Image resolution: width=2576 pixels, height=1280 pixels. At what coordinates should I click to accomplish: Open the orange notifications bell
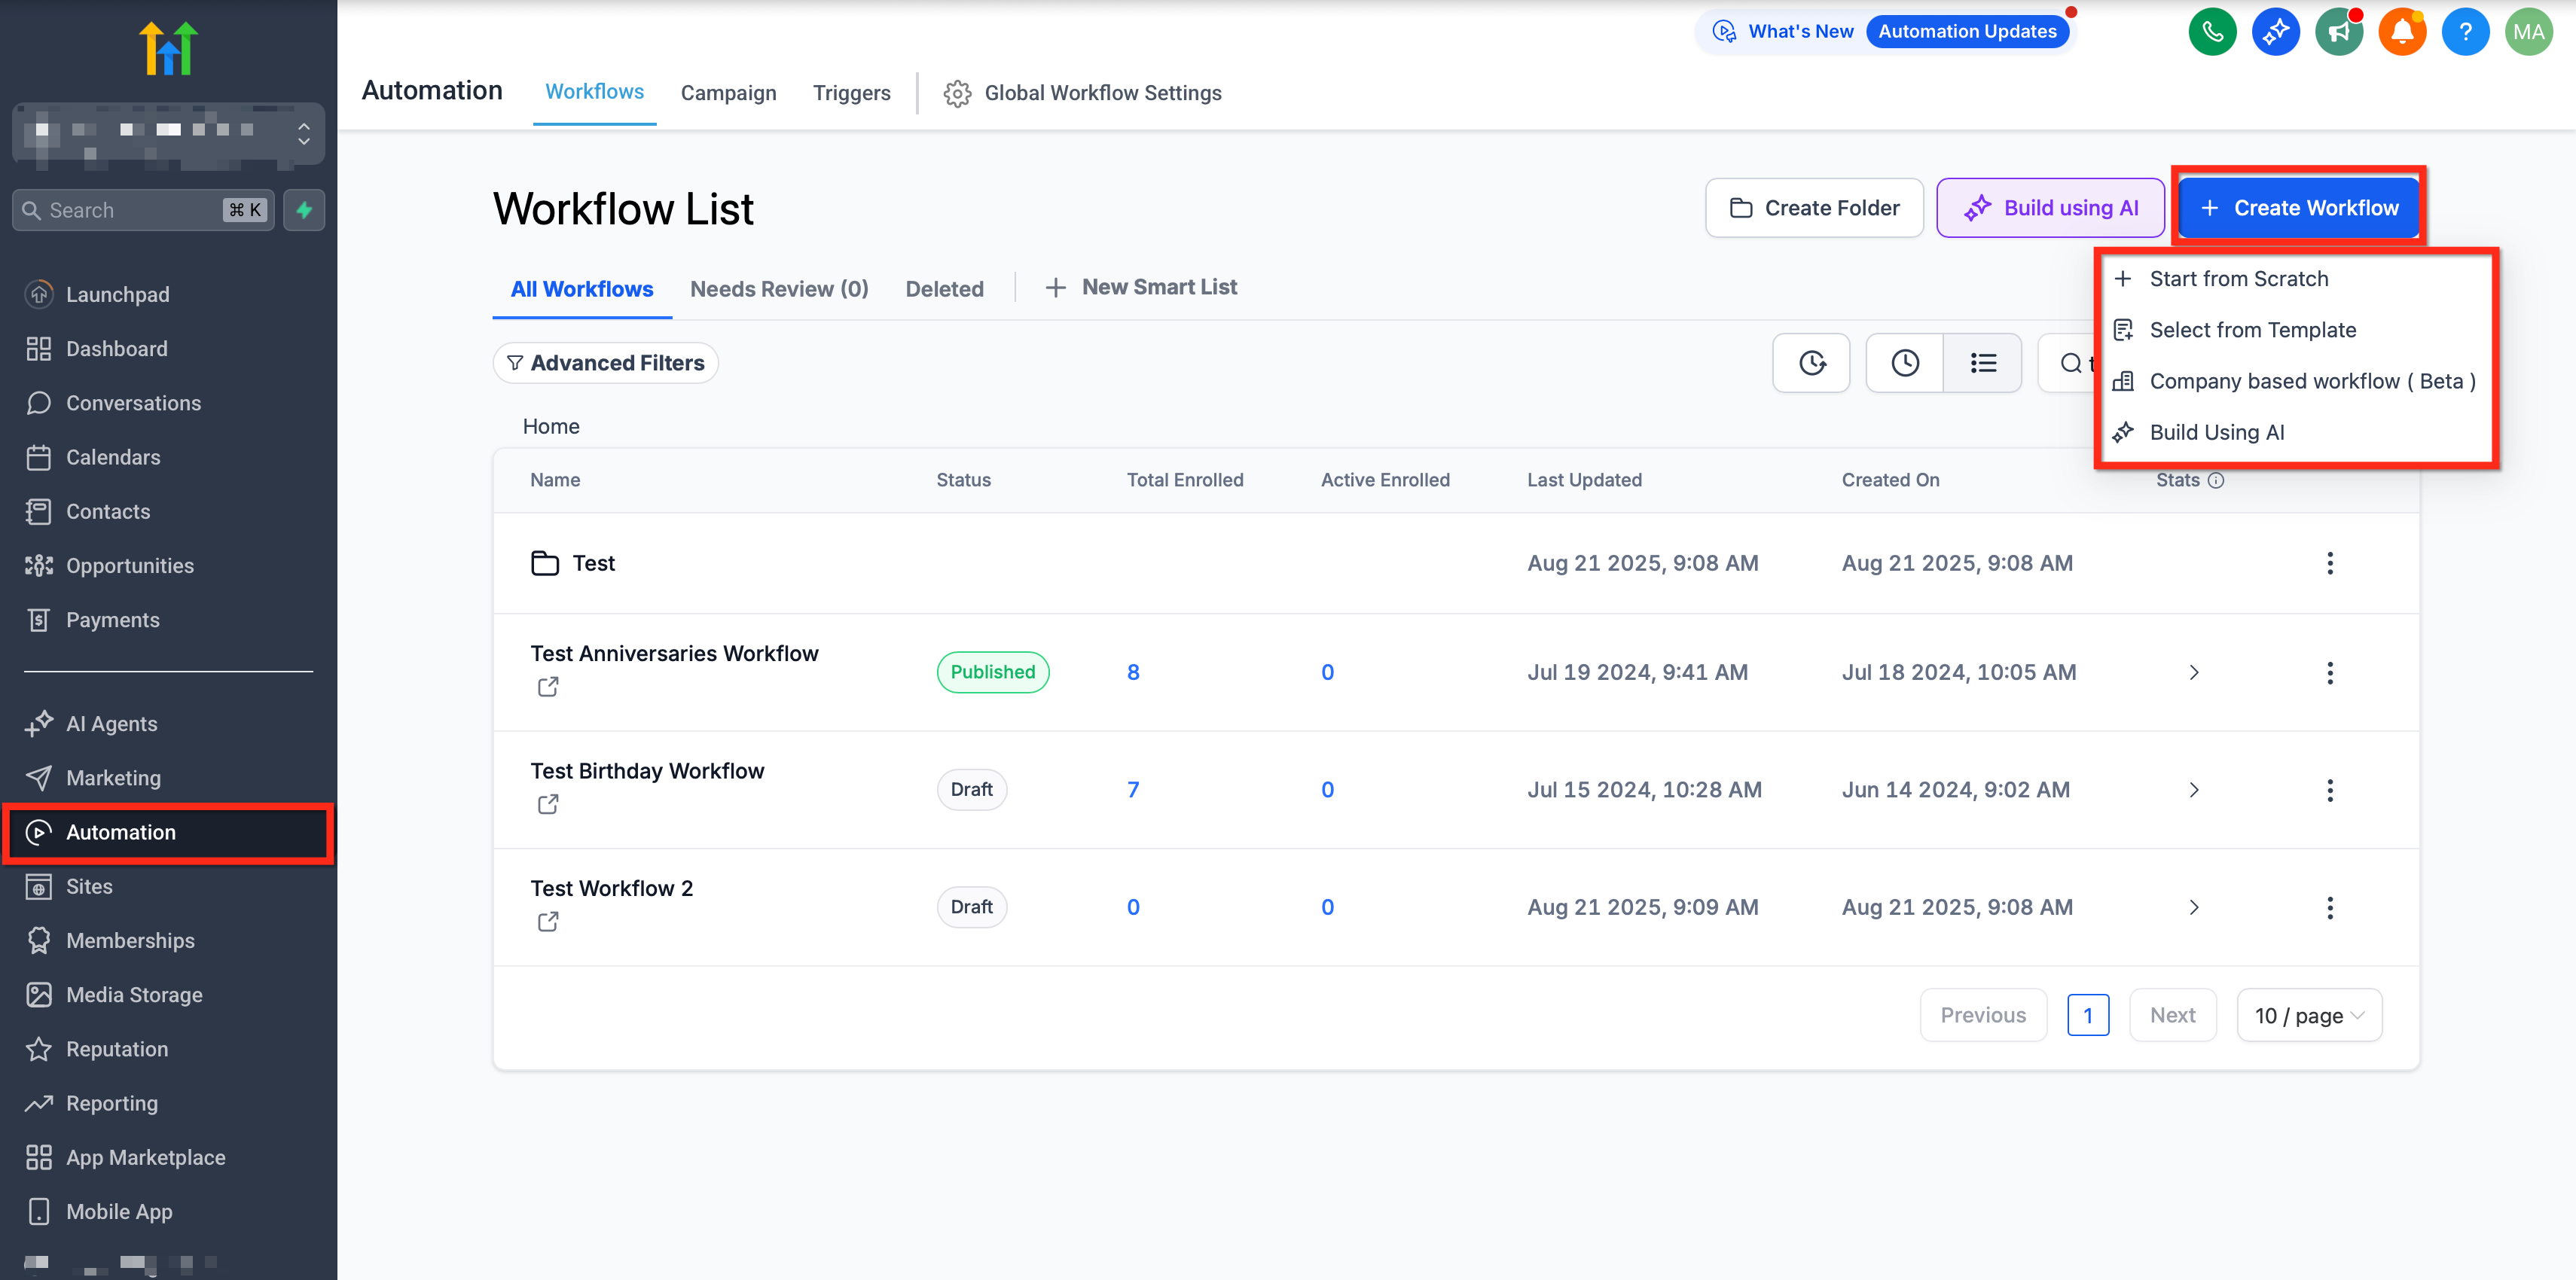2401,32
